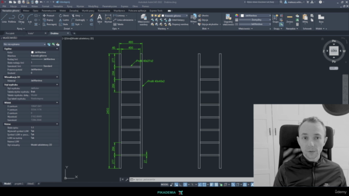Collapse the Widok properties section
Screen dimensions: 349x196
[x=57, y=103]
